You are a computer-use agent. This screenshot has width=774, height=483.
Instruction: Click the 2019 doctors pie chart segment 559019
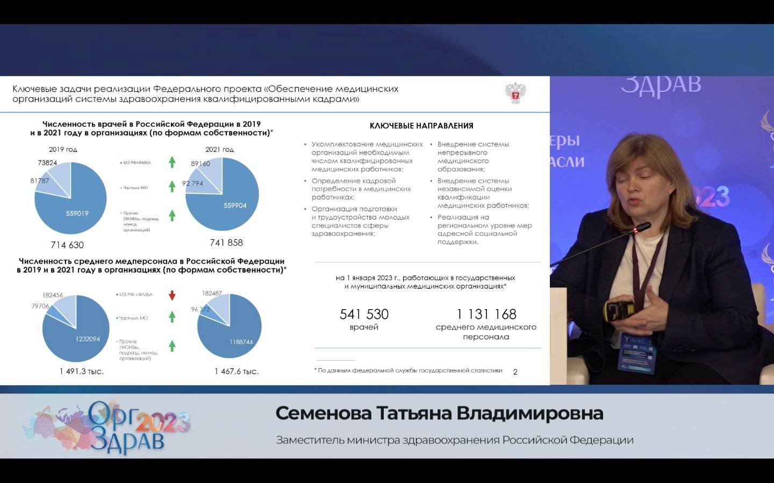point(77,213)
